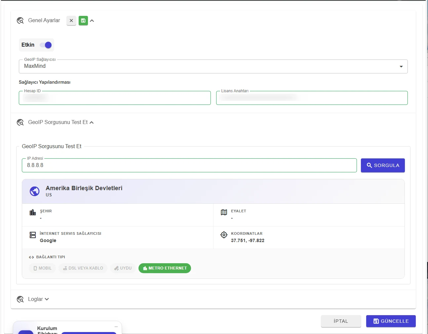Click the Sağlayıcı Yapılandırması heading
The height and width of the screenshot is (334, 428).
(45, 82)
